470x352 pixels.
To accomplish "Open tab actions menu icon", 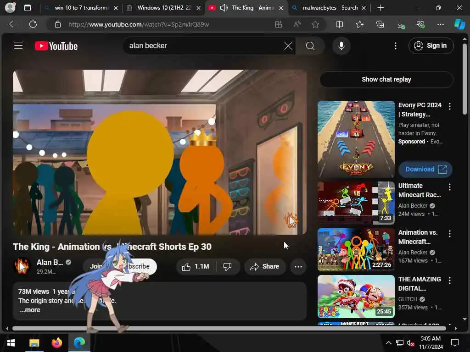I will 27,8.
